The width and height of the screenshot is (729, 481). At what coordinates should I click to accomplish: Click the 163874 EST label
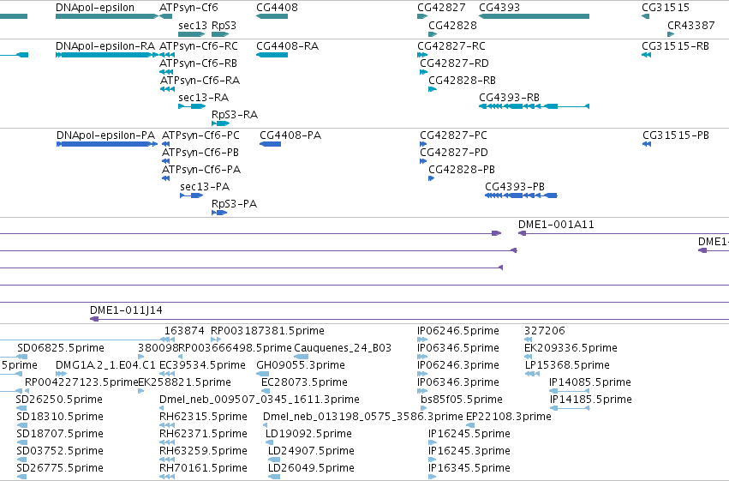pos(184,331)
